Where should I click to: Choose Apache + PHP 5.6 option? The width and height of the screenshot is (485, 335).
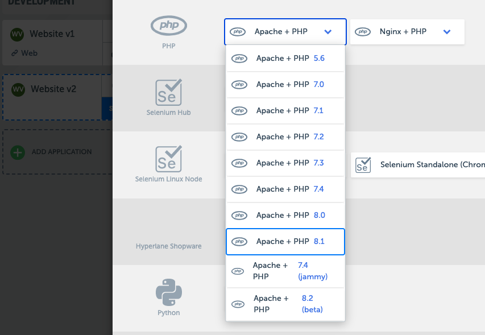[285, 59]
